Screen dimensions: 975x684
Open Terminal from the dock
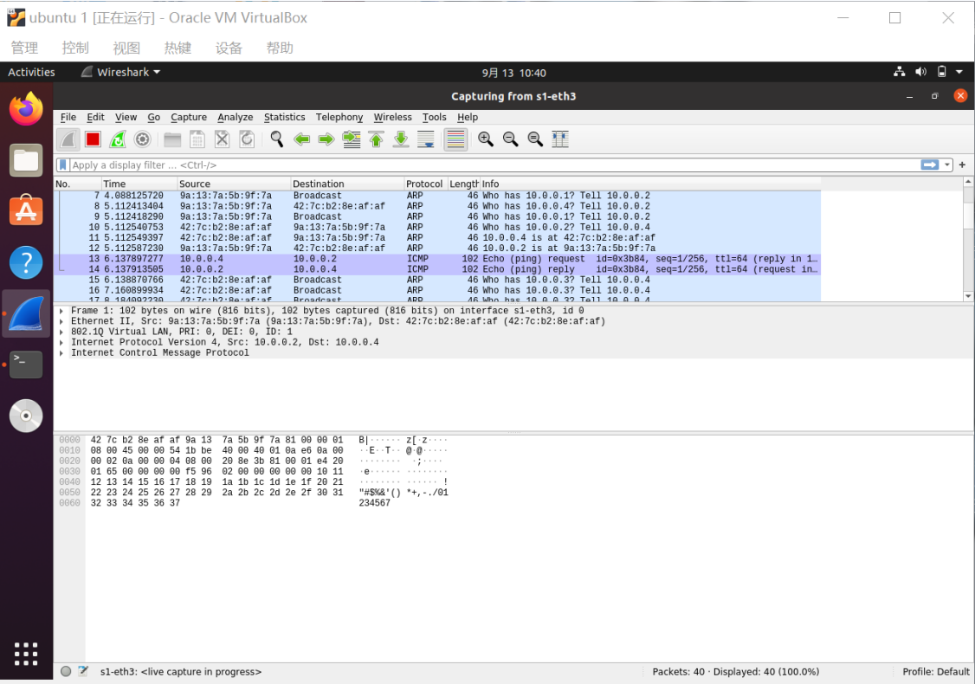point(26,365)
